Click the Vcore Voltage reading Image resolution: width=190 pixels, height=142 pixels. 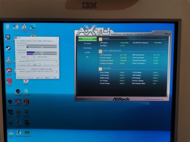[122, 73]
